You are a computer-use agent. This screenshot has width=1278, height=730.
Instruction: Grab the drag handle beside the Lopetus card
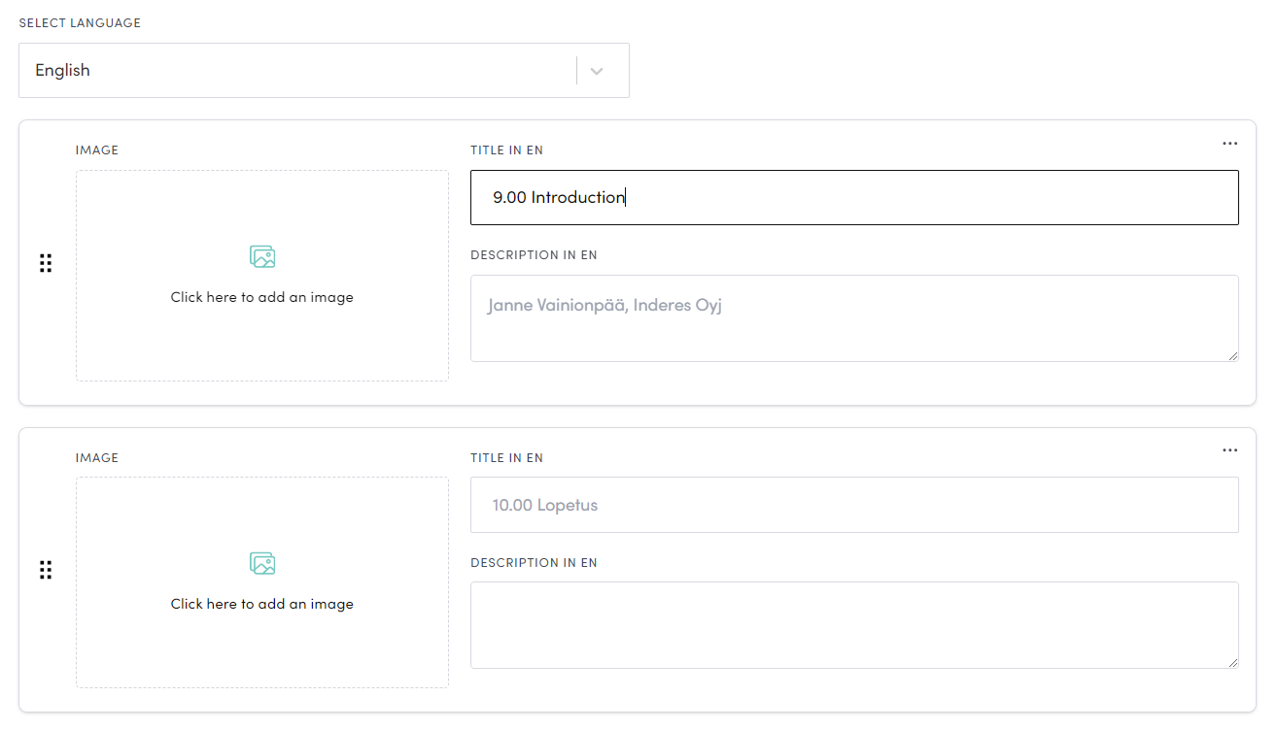(45, 570)
